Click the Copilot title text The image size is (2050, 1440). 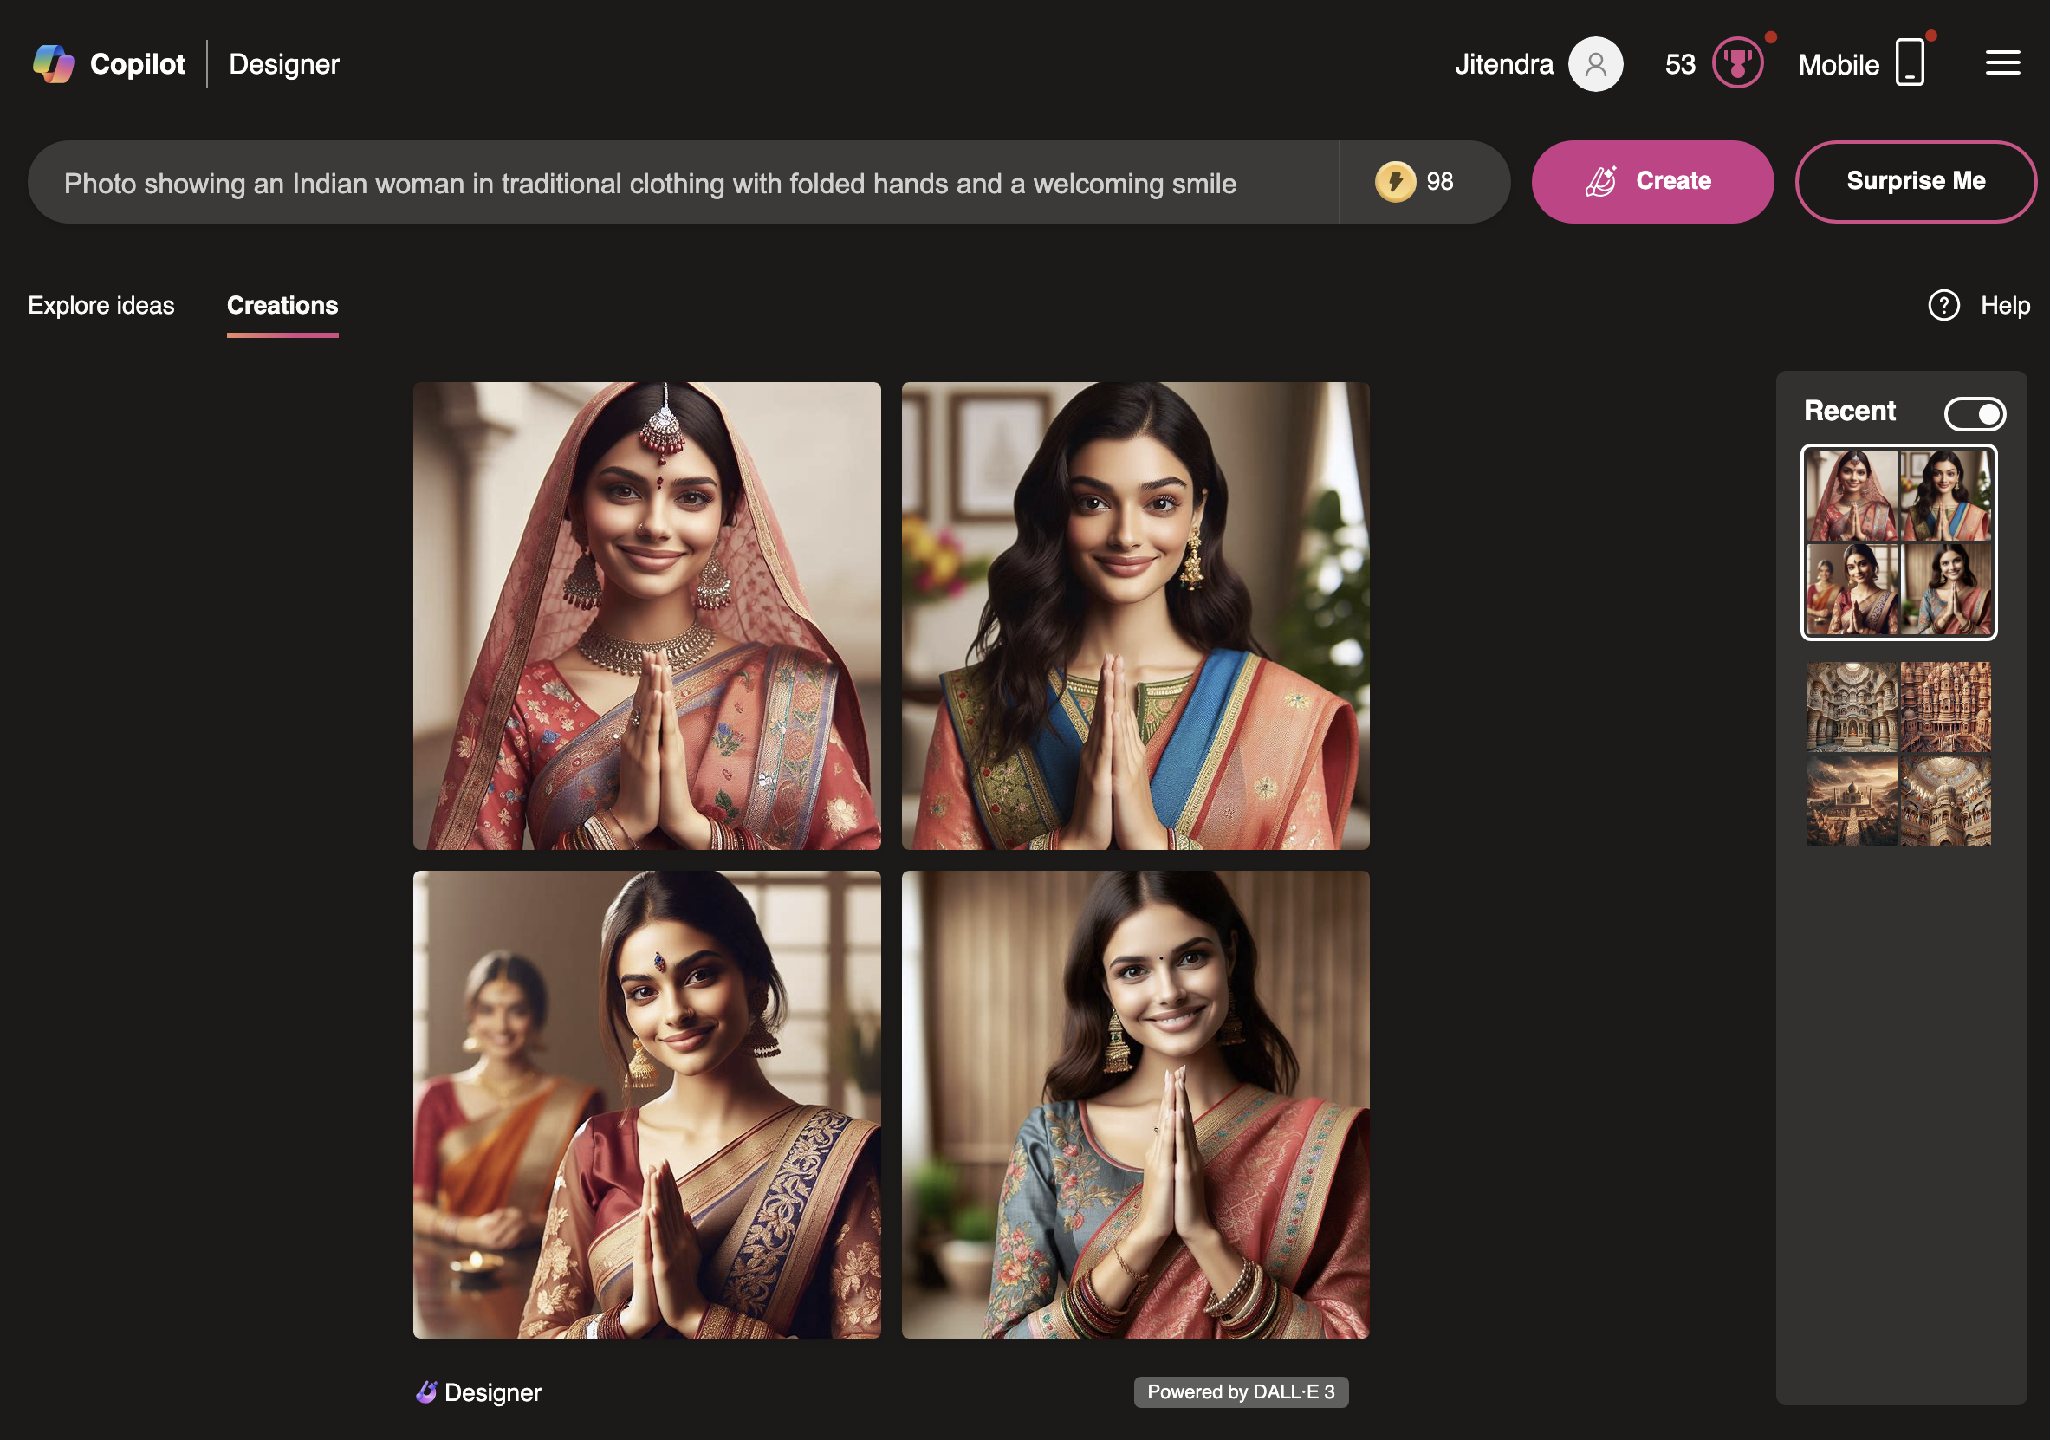138,64
